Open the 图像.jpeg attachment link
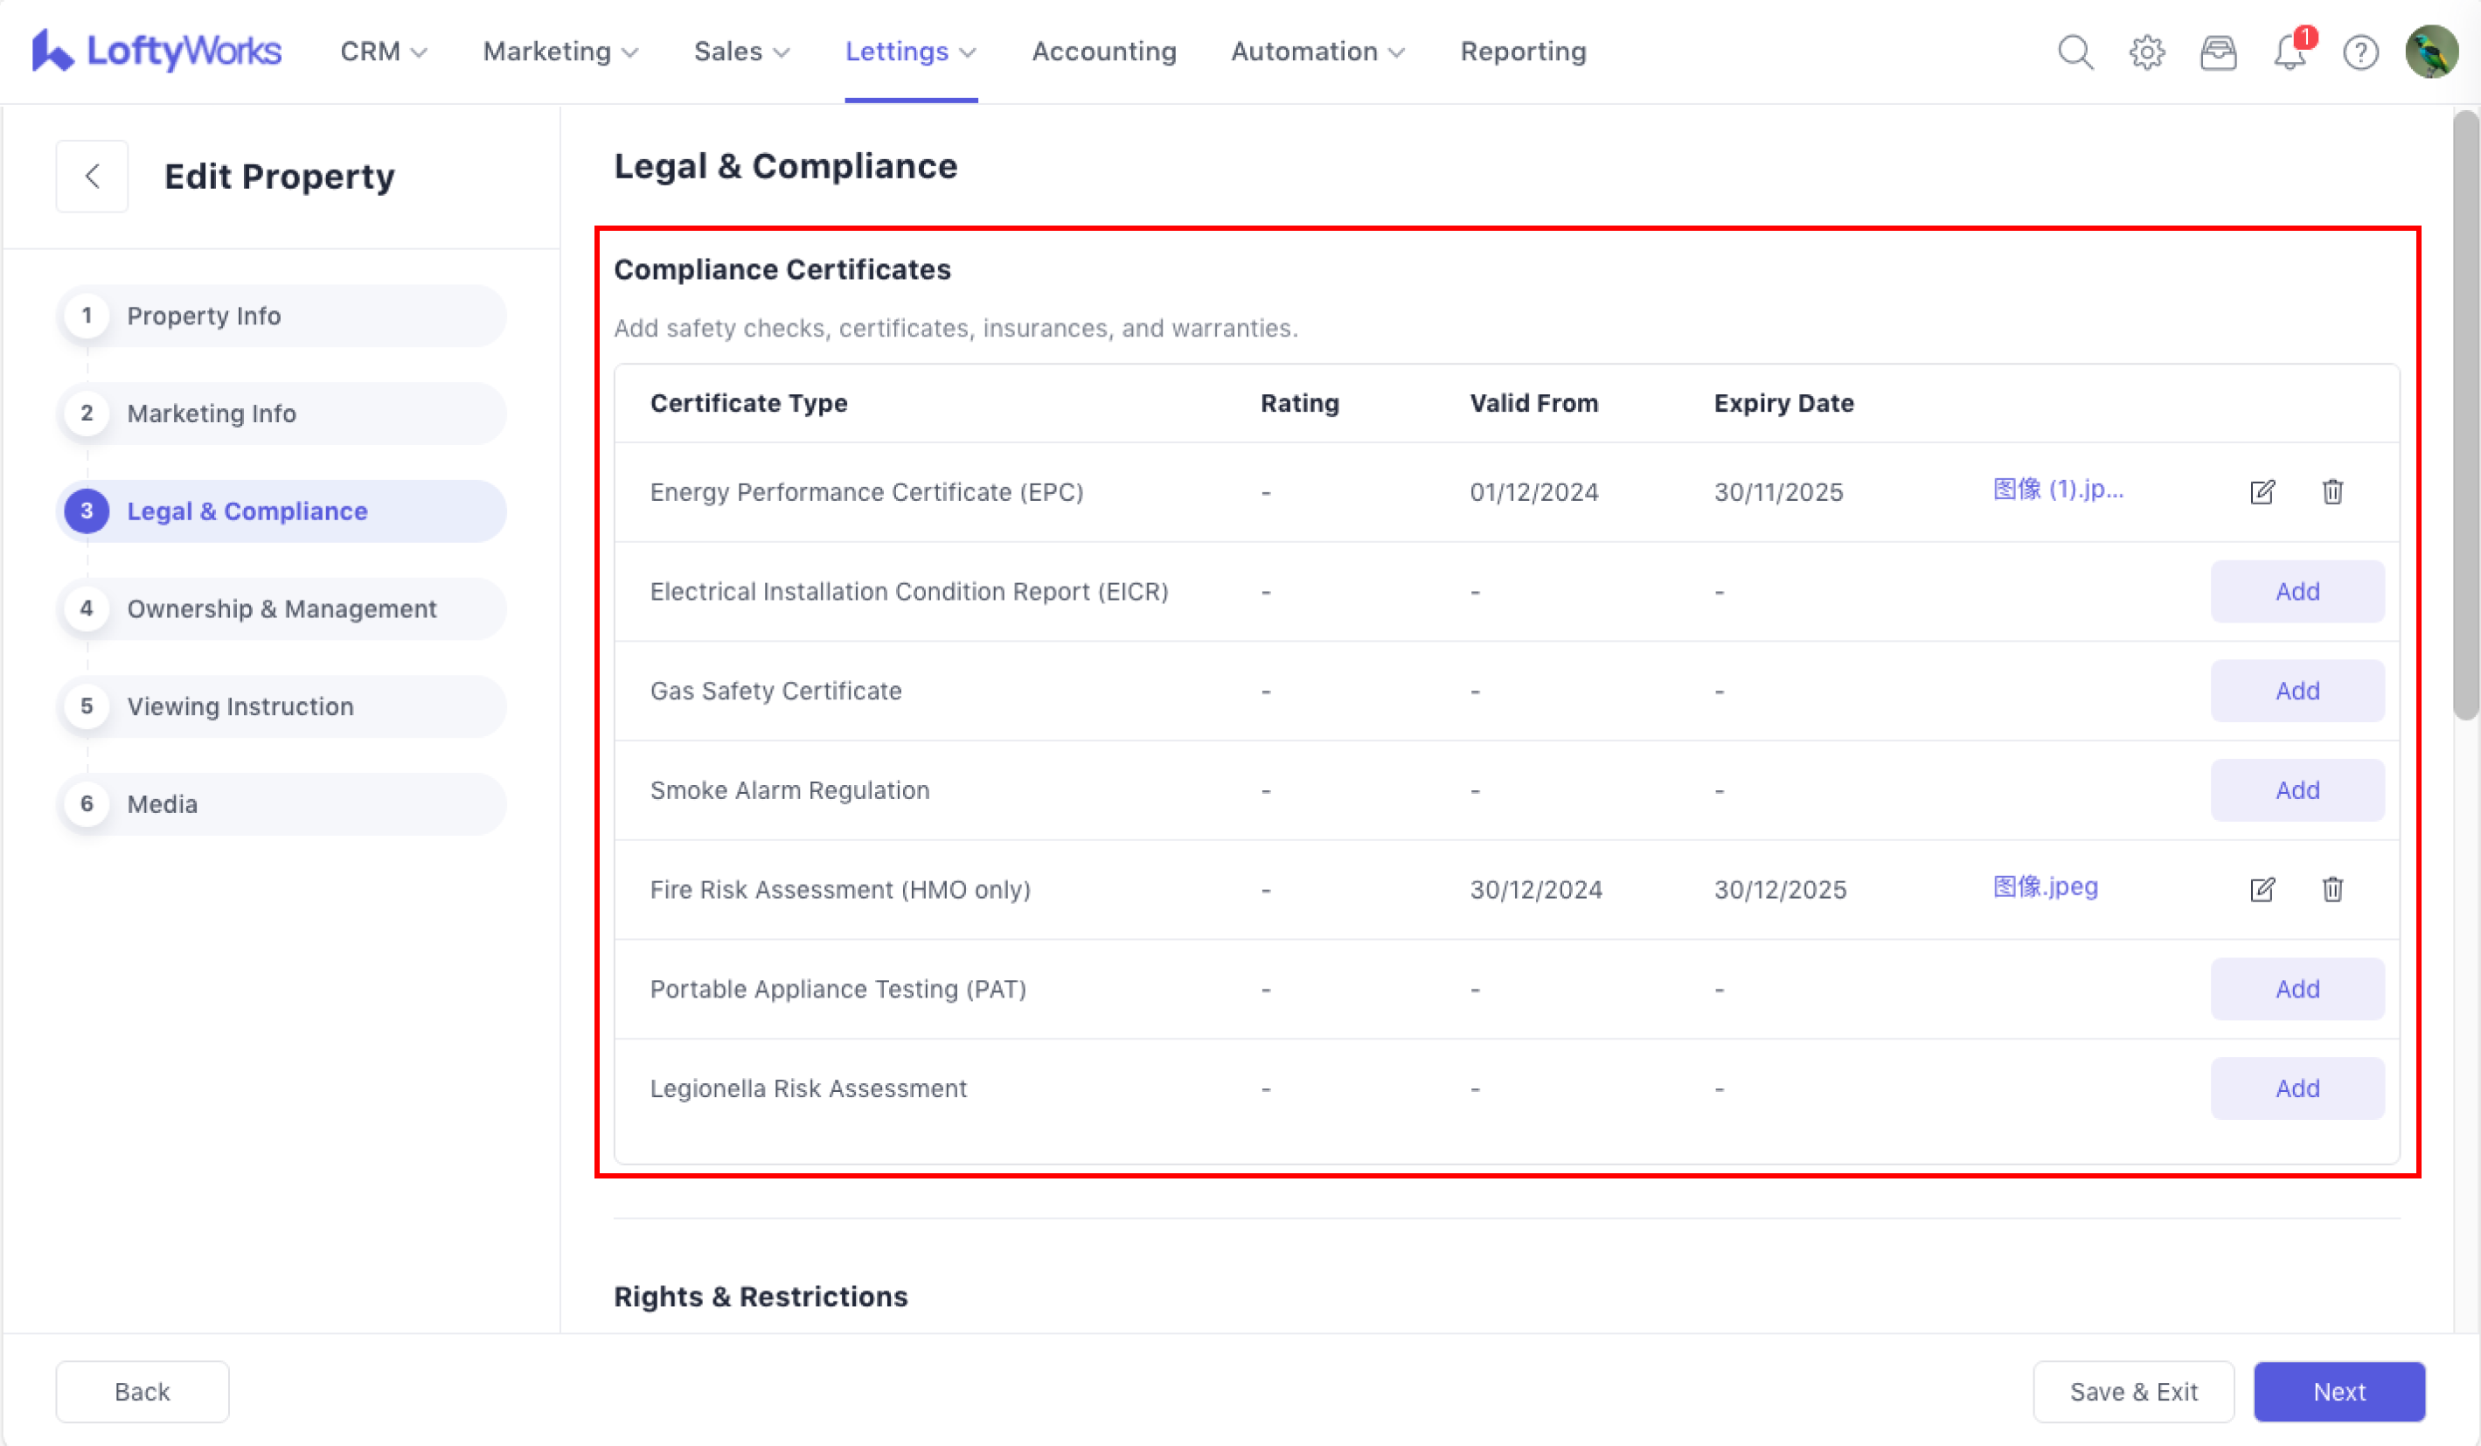2481x1446 pixels. click(2045, 886)
